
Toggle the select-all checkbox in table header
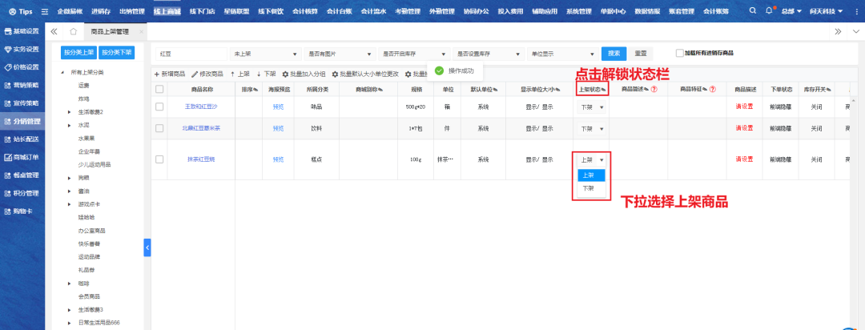coord(159,89)
